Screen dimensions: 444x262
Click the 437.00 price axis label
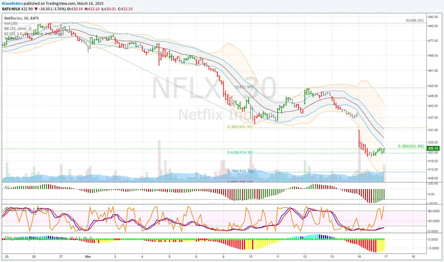[x=433, y=118]
